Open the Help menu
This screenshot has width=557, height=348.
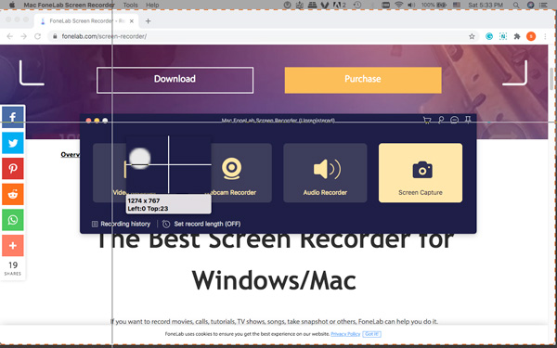(152, 5)
